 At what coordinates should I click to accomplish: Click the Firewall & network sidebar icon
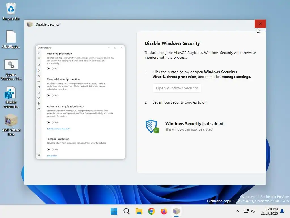click(39, 81)
